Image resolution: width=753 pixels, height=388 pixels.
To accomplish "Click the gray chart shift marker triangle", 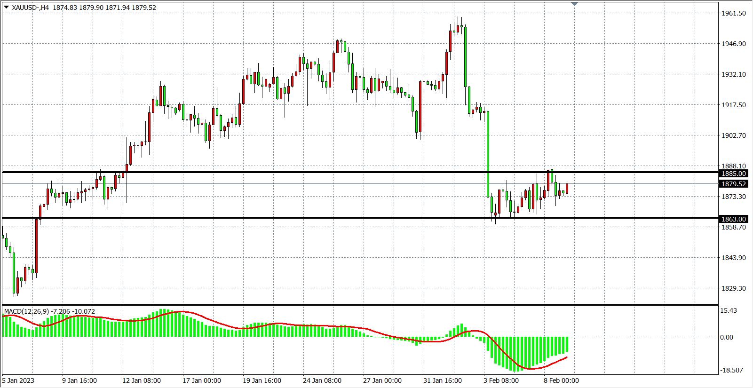I will (x=574, y=4).
